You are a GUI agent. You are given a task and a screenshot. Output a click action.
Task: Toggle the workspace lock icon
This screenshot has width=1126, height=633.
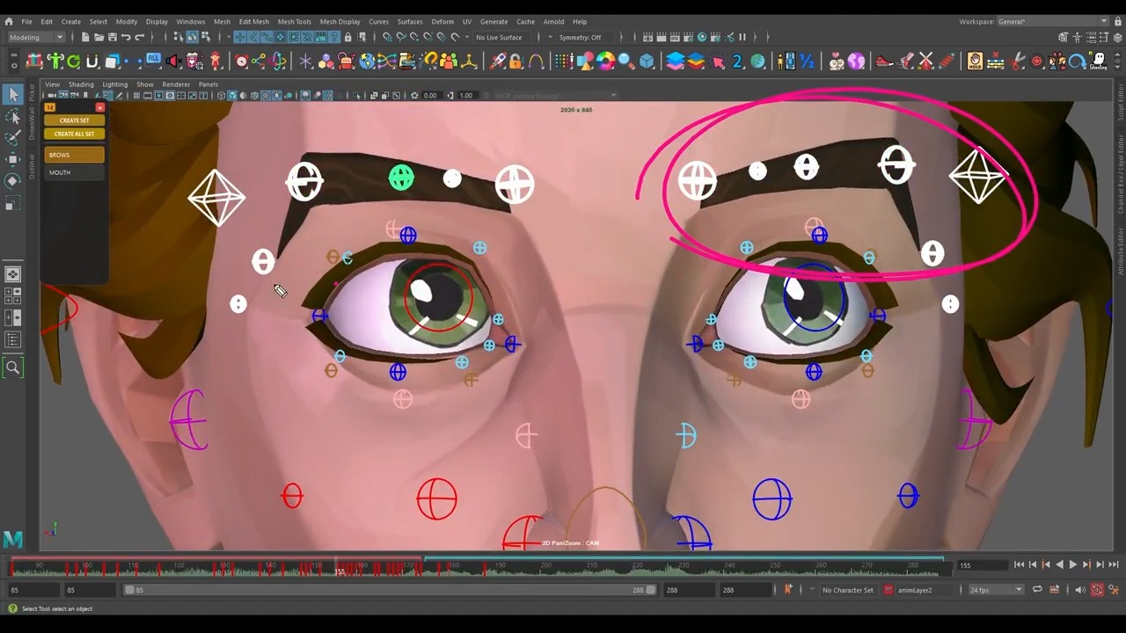point(1118,21)
